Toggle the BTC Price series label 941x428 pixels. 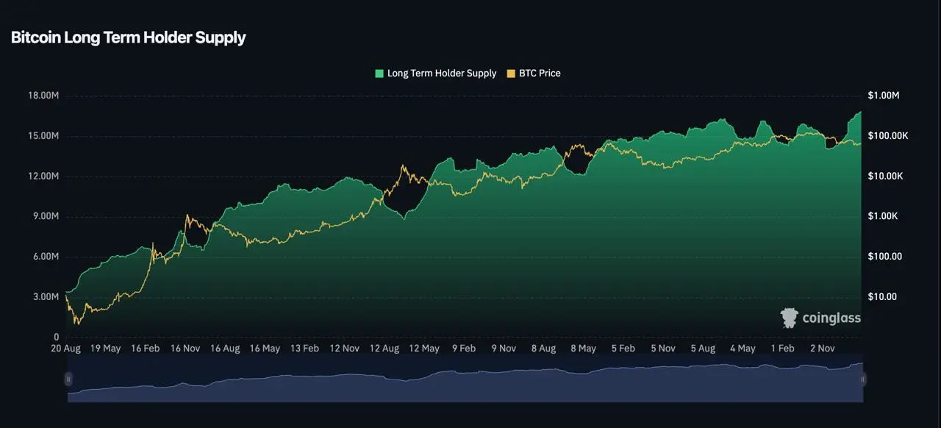click(540, 74)
